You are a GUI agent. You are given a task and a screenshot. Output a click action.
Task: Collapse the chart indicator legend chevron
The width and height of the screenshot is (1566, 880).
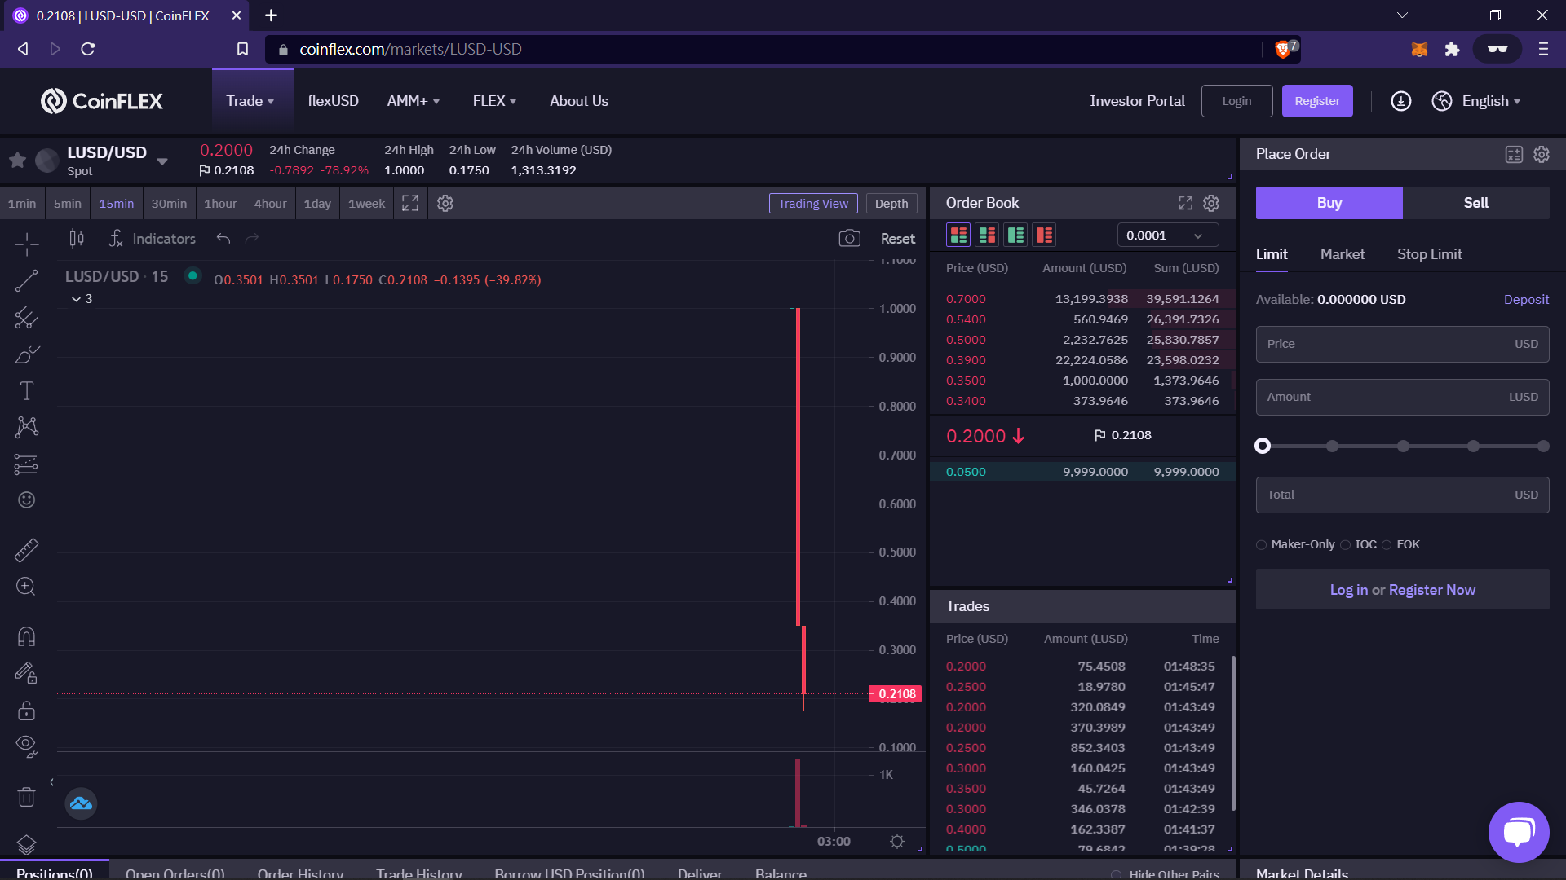[x=76, y=299]
